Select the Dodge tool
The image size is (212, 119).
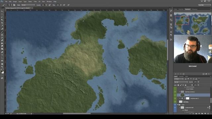(2, 49)
